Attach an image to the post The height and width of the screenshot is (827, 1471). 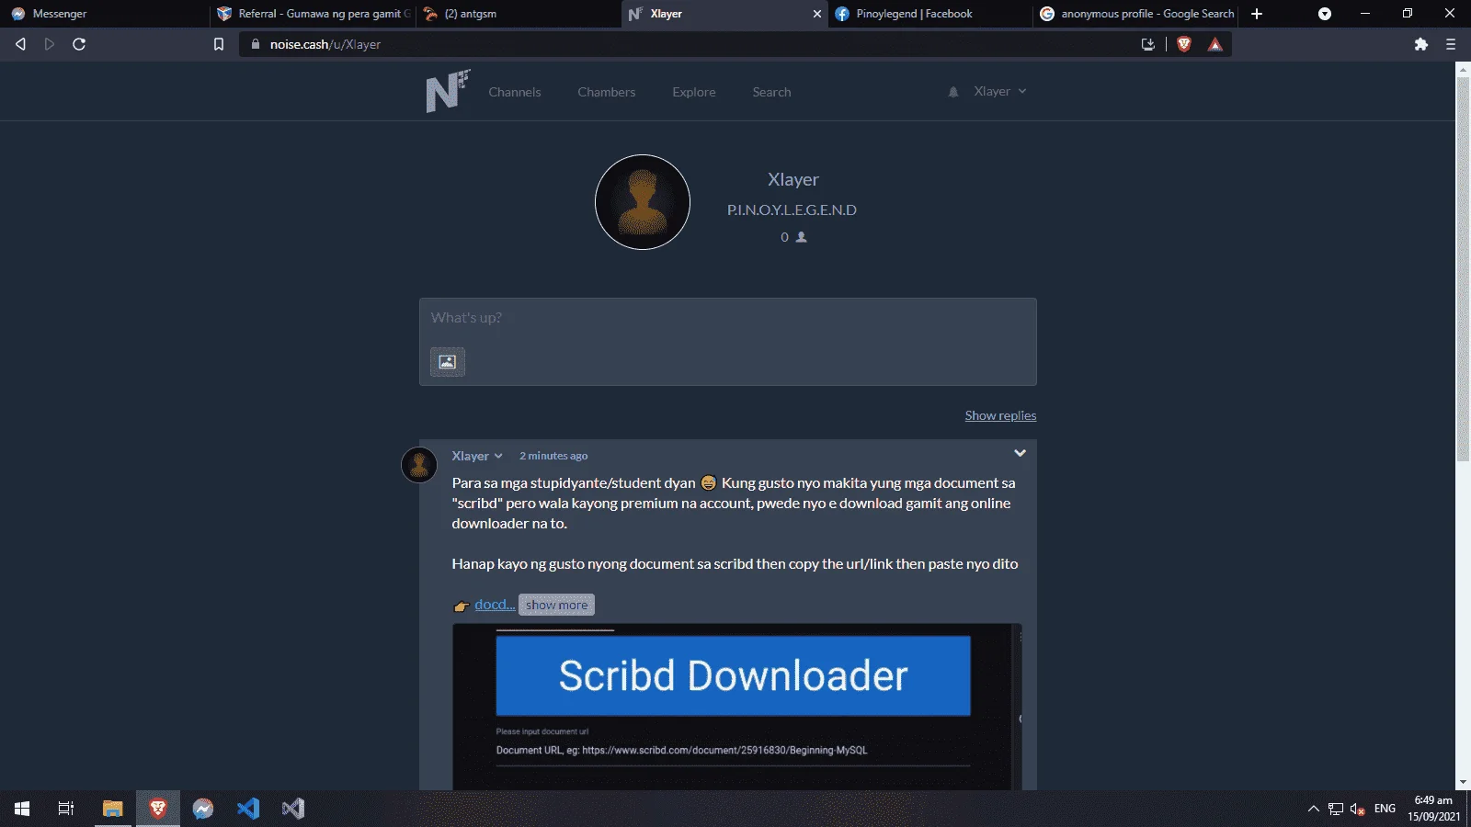[448, 362]
